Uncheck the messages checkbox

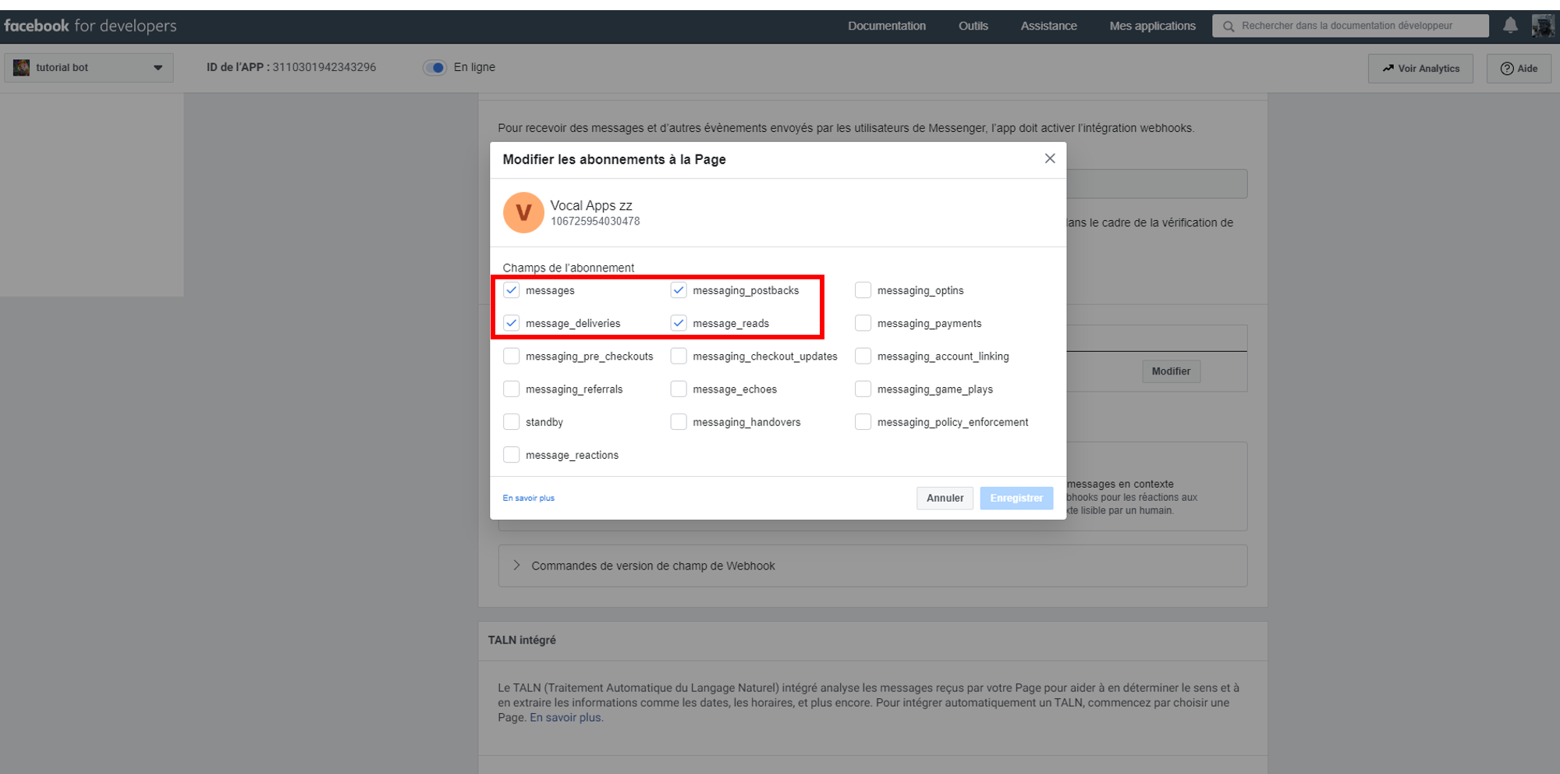511,290
